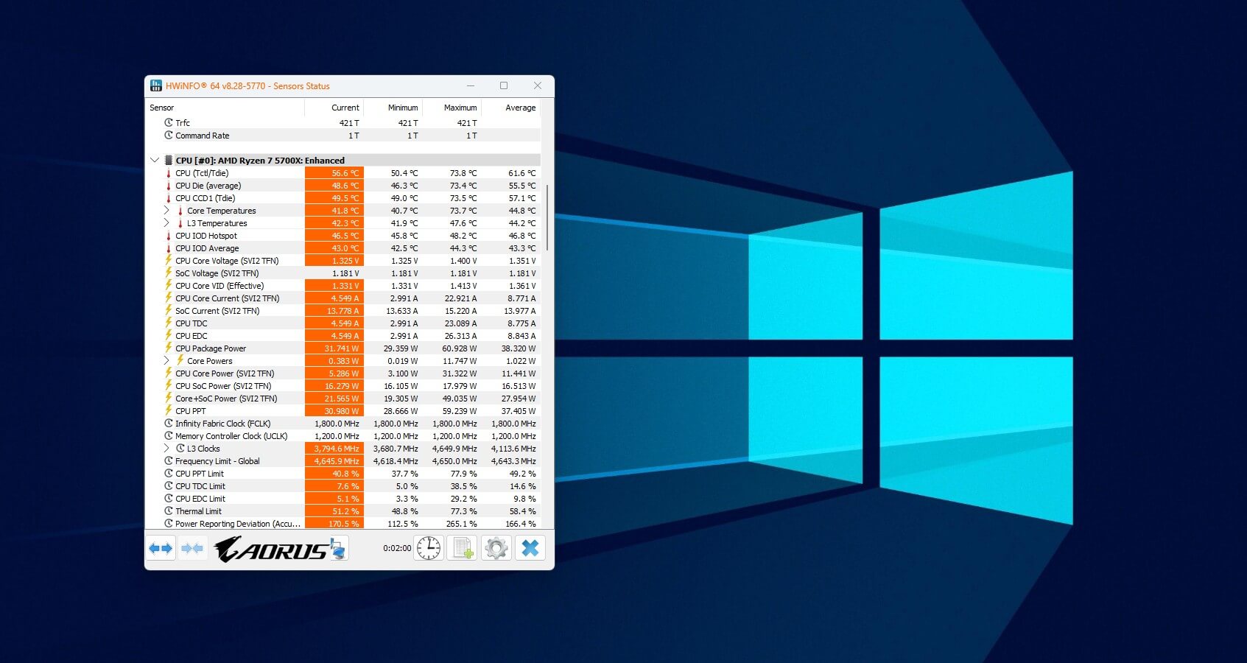
Task: Select SoC Voltage (SVI2 TFN) label
Action: click(x=217, y=273)
